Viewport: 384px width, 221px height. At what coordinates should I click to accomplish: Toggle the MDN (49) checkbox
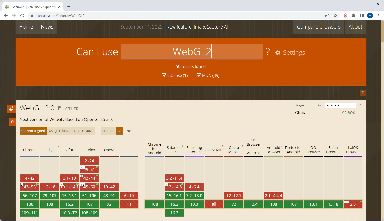click(199, 75)
